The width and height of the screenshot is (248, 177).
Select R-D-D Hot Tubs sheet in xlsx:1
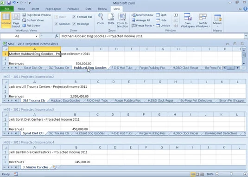coord(122,68)
